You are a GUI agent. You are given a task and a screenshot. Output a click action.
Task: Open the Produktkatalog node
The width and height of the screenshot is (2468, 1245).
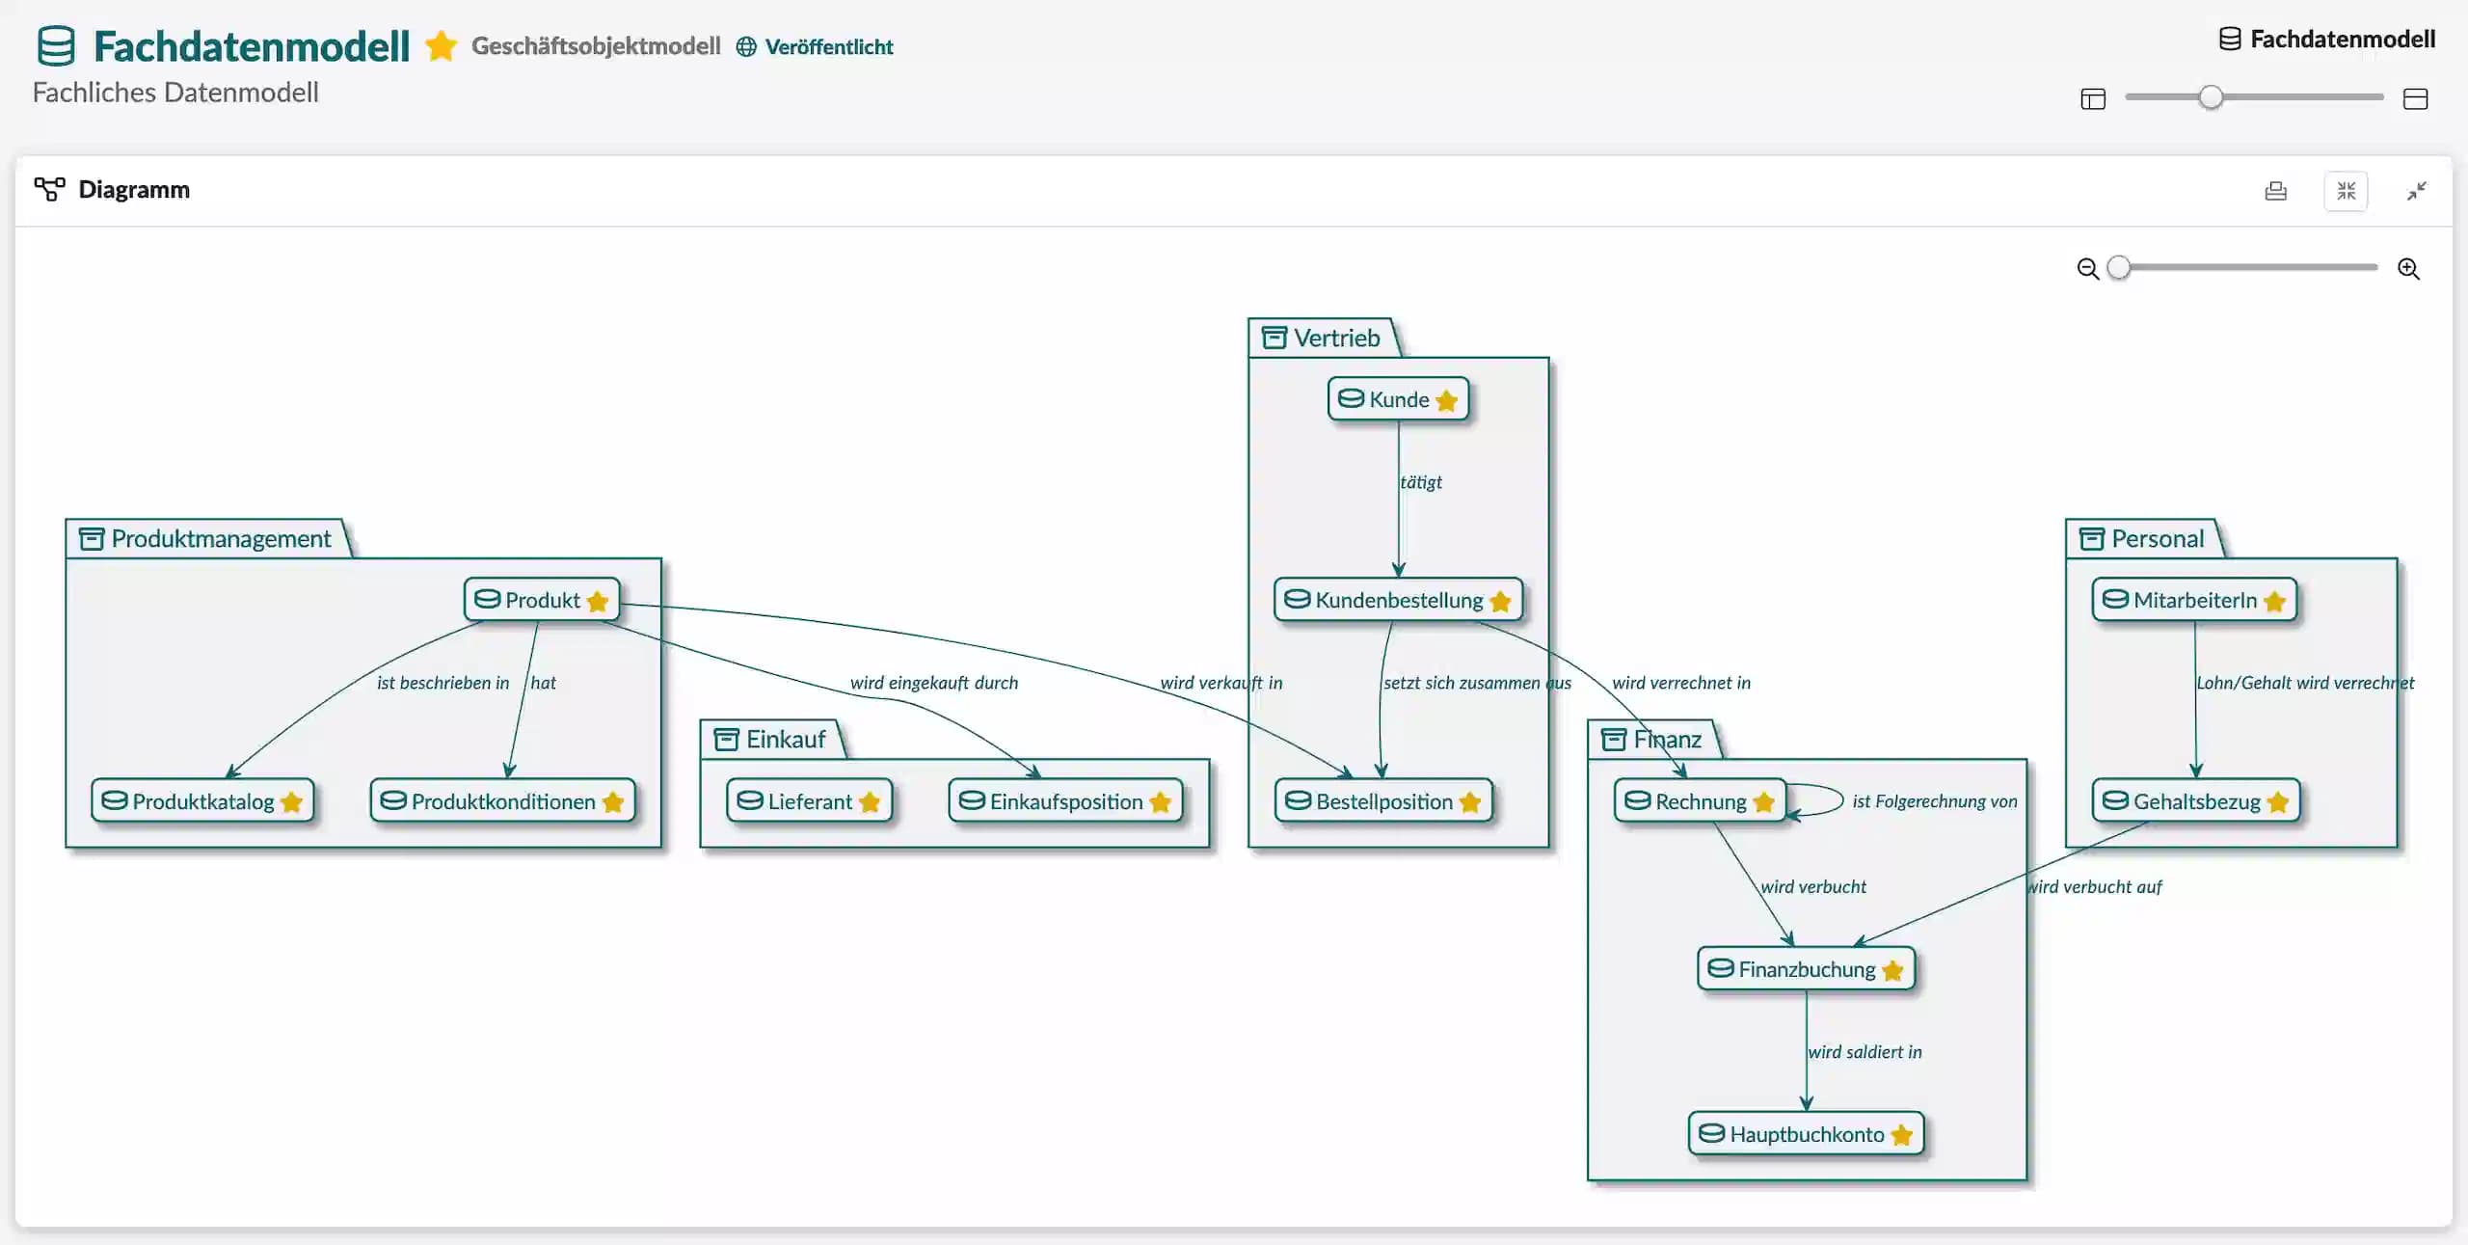coord(202,801)
